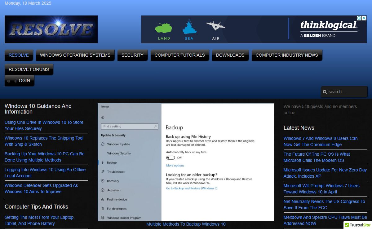Open the RESOLVE menu item

point(19,55)
